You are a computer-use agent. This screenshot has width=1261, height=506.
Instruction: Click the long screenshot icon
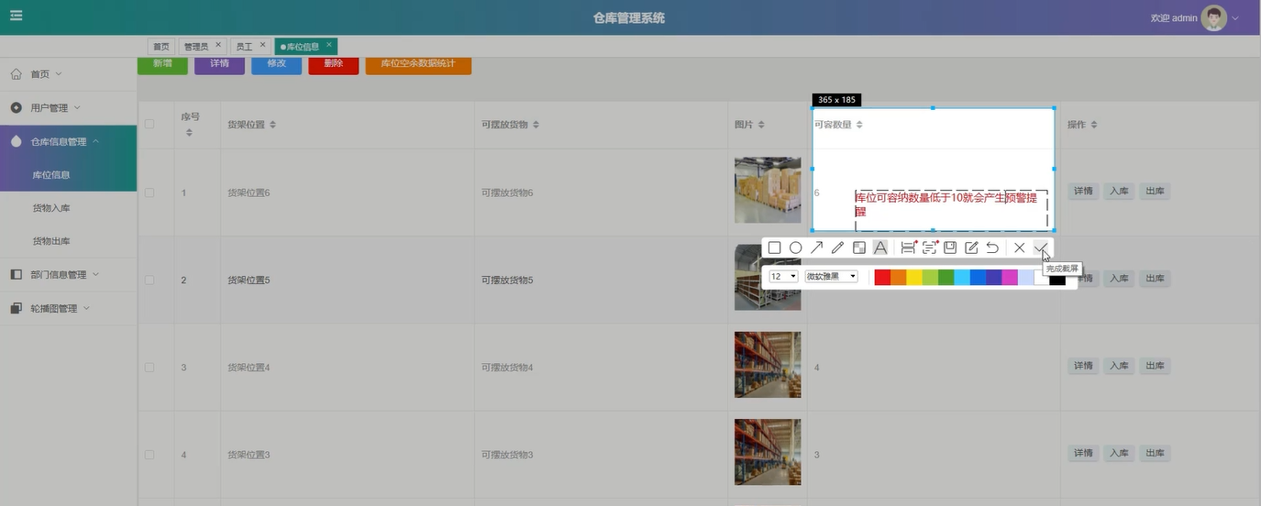tap(908, 247)
